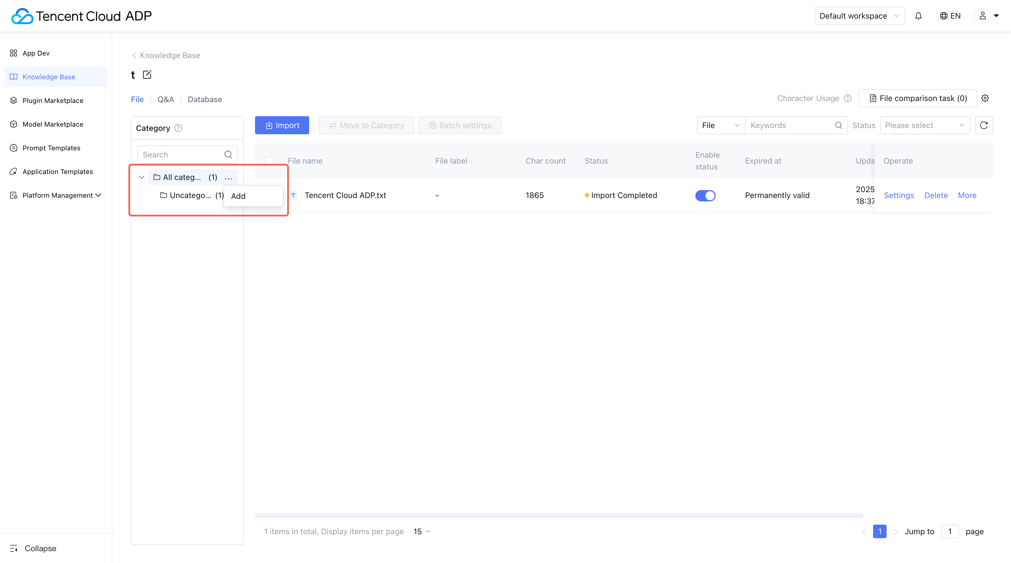The height and width of the screenshot is (563, 1011).
Task: Click the notification bell icon
Action: [x=918, y=16]
